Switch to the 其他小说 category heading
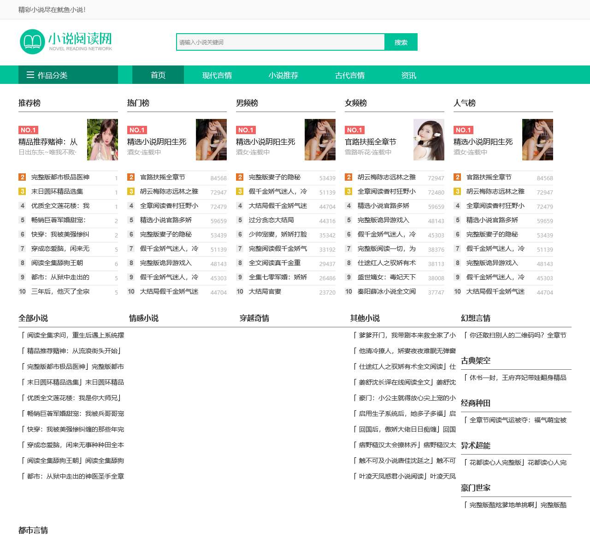 click(365, 318)
